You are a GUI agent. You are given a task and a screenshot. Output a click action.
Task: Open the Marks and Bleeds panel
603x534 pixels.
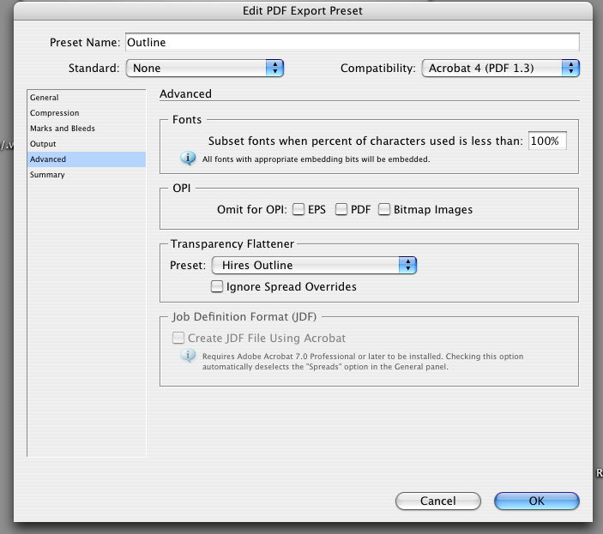pyautogui.click(x=87, y=129)
